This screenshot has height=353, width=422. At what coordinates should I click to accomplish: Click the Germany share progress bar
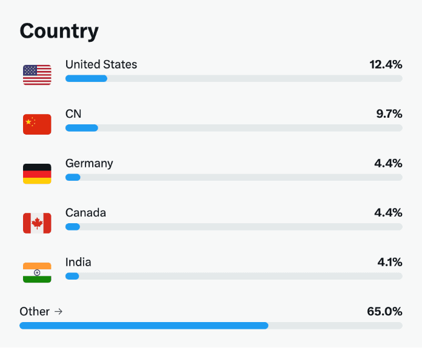[233, 177]
